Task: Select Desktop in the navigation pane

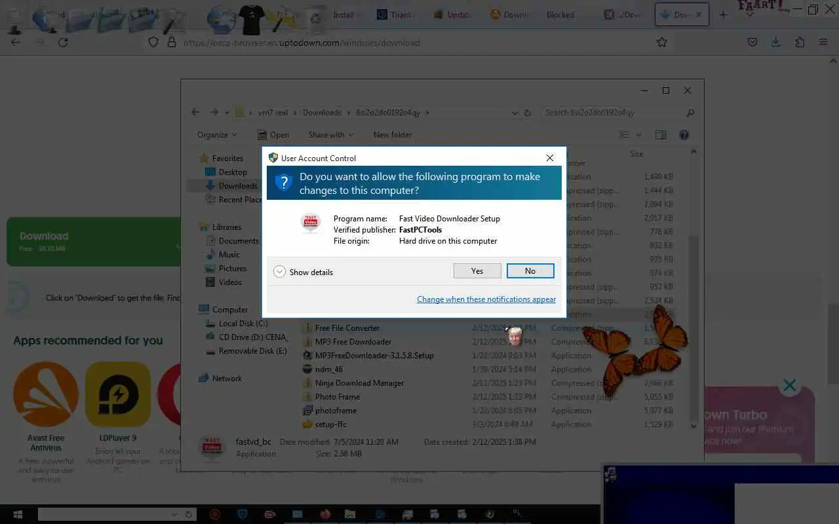Action: pyautogui.click(x=233, y=172)
